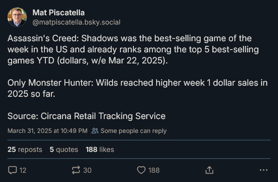Image resolution: width=278 pixels, height=182 pixels.
Task: Like the post with the heart icon
Action: [x=141, y=170]
